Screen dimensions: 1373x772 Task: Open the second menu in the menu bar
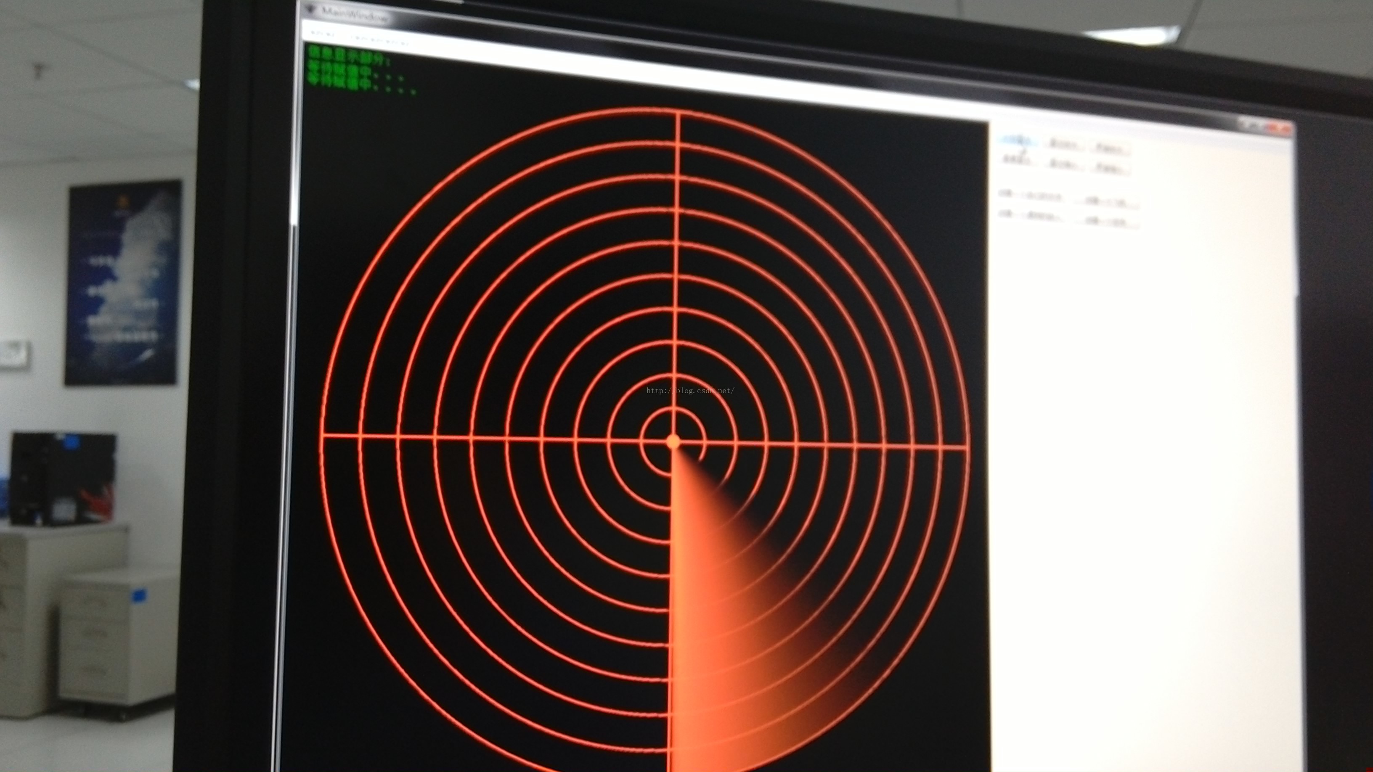(379, 40)
